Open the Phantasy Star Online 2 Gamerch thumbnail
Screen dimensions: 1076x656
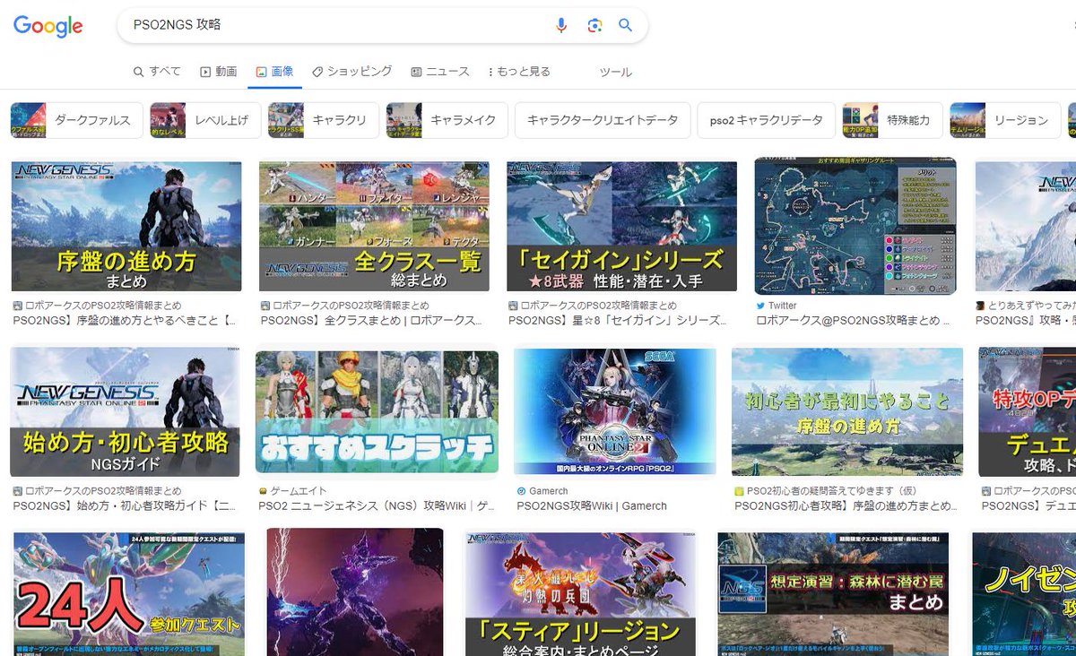615,412
